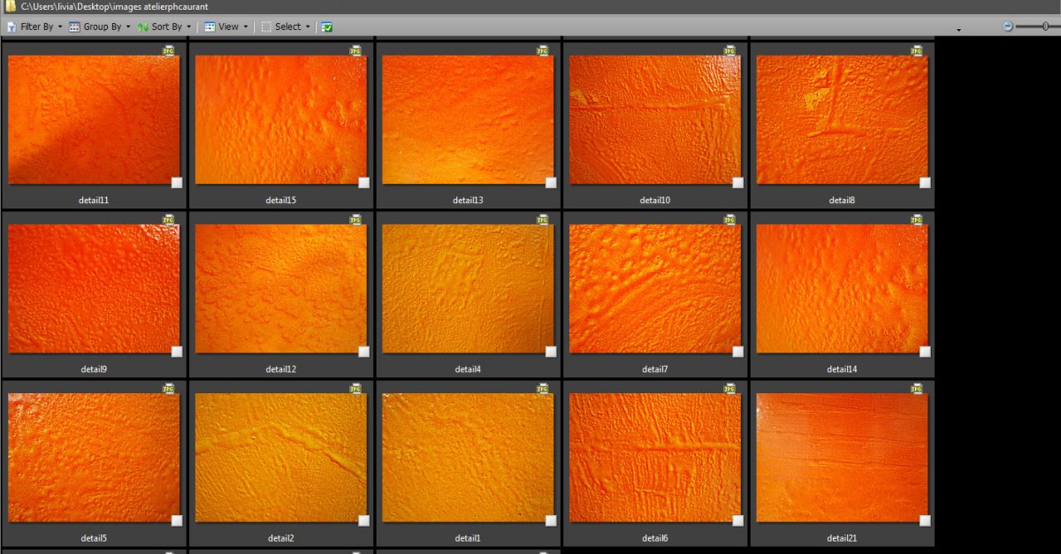
Task: Open the View menu
Action: [x=226, y=27]
